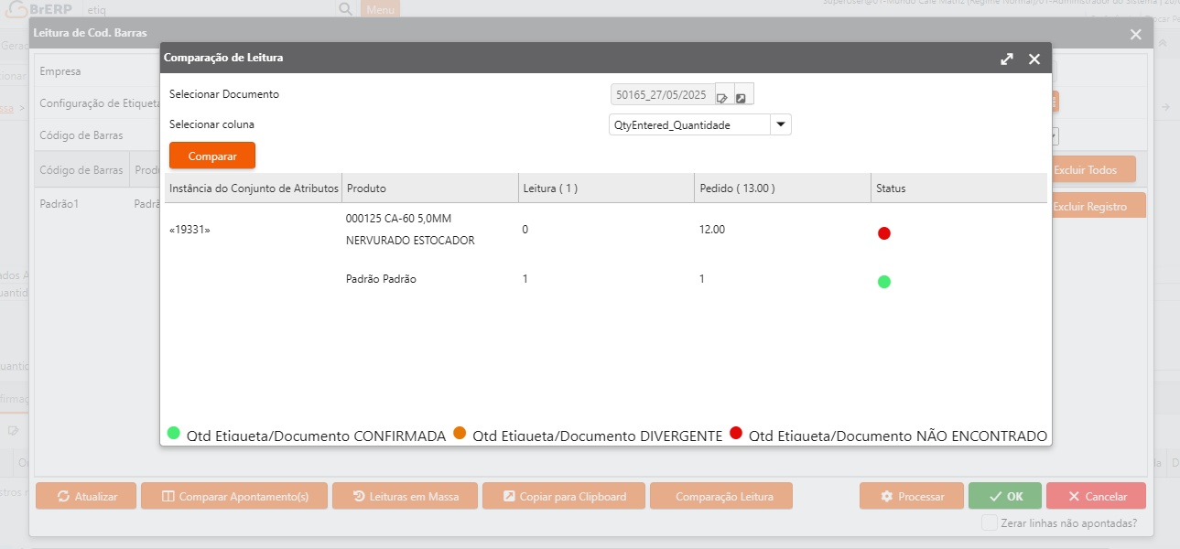Select the 12.00 pedido value cell

(712, 230)
